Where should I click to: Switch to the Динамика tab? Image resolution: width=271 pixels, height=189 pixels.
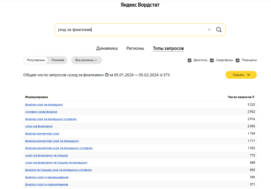click(x=107, y=48)
